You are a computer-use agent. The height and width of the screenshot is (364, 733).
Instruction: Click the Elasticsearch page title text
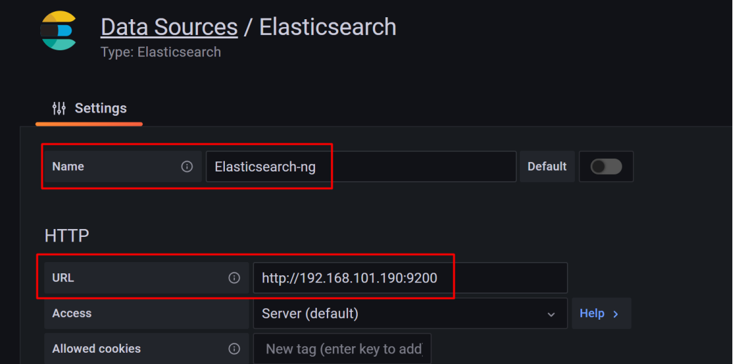[327, 27]
